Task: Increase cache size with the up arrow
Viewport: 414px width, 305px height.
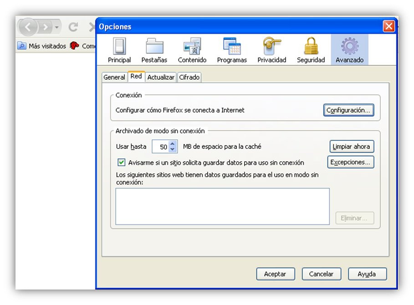Action: [173, 144]
